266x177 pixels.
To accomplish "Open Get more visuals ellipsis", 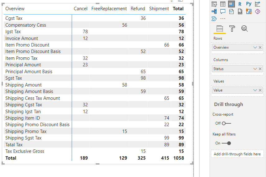I will 223,19.
